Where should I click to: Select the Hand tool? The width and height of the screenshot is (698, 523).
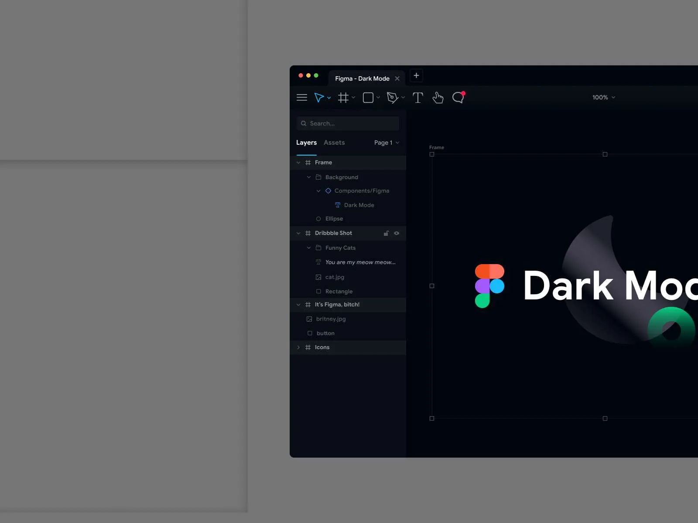click(x=438, y=97)
